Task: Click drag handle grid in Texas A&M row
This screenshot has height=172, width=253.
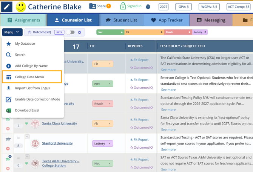Action: pos(19,158)
